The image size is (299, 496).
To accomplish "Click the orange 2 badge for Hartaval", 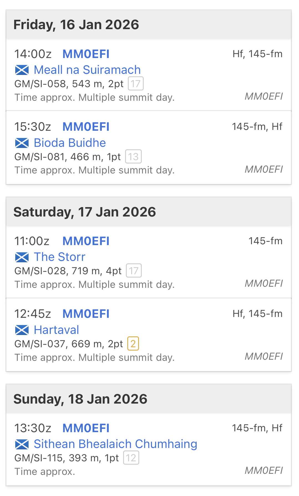I will (133, 344).
